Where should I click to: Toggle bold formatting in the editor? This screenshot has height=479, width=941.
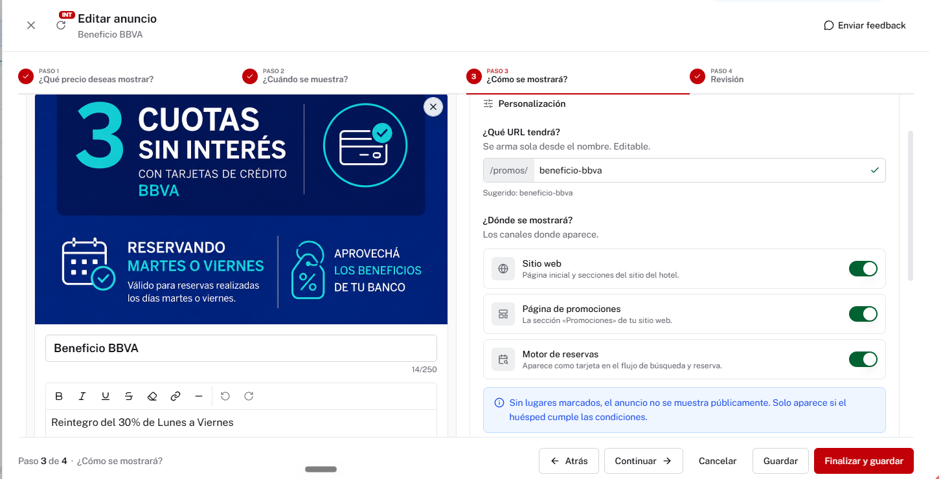click(59, 396)
